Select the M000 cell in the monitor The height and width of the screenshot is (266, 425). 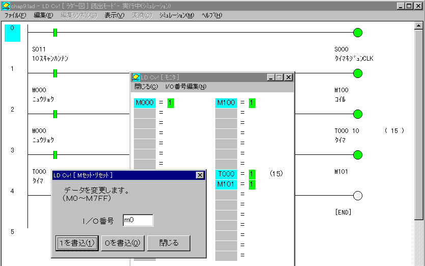[145, 103]
